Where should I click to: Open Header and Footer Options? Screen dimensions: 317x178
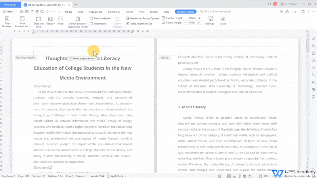click(x=142, y=18)
